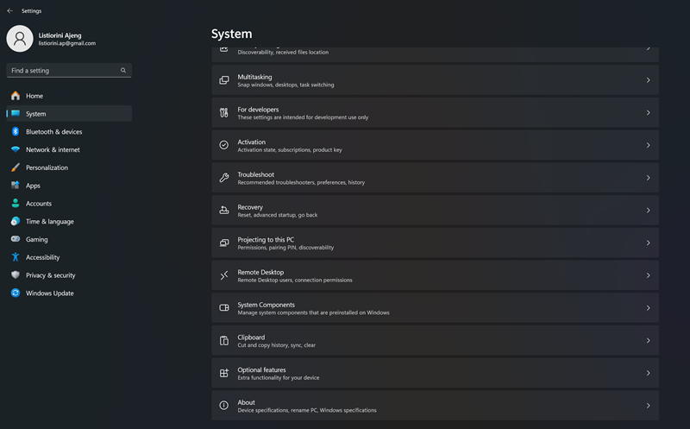Click the Activation checkmark icon
The height and width of the screenshot is (429, 690).
[224, 145]
